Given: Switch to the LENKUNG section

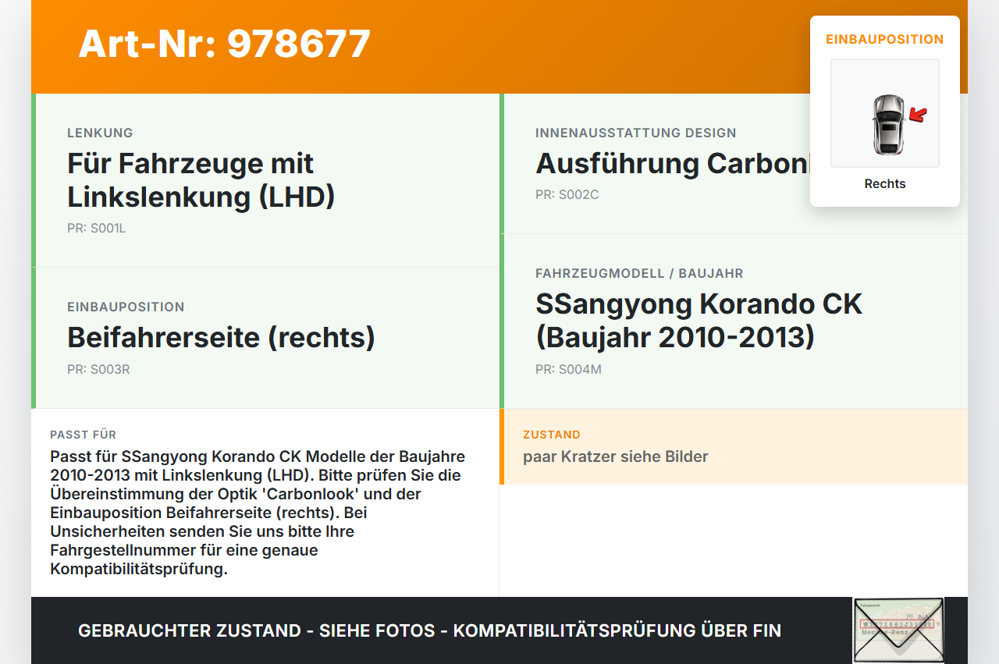Looking at the screenshot, I should (x=100, y=133).
